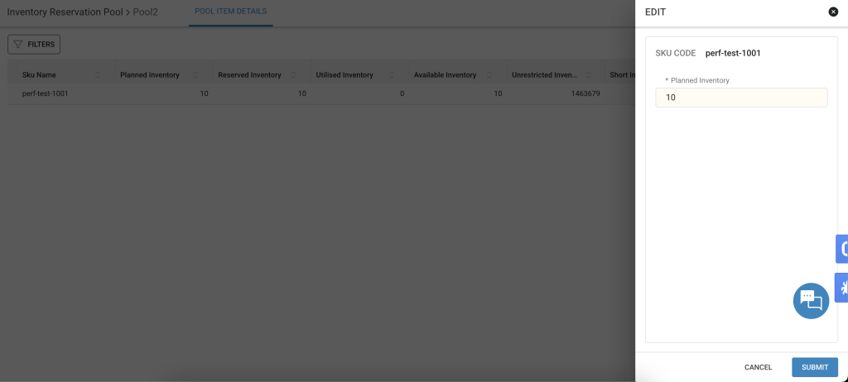The width and height of the screenshot is (848, 382).
Task: Click the Pool2 breadcrumb
Action: [146, 12]
